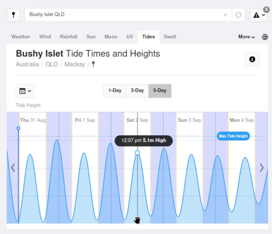The height and width of the screenshot is (234, 272).
Task: Open the weather warnings alert dropdown
Action: (259, 15)
